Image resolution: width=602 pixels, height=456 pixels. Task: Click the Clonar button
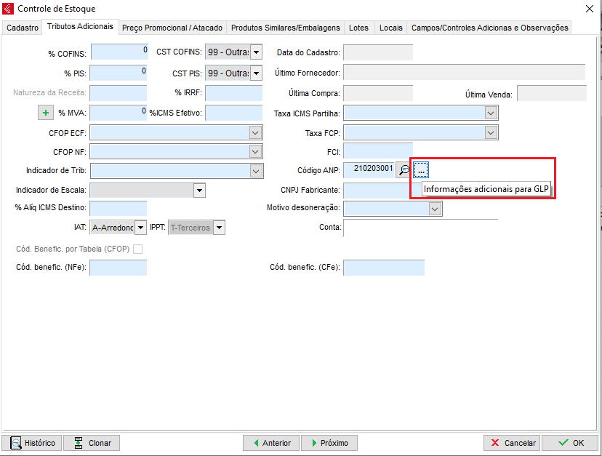[x=92, y=443]
